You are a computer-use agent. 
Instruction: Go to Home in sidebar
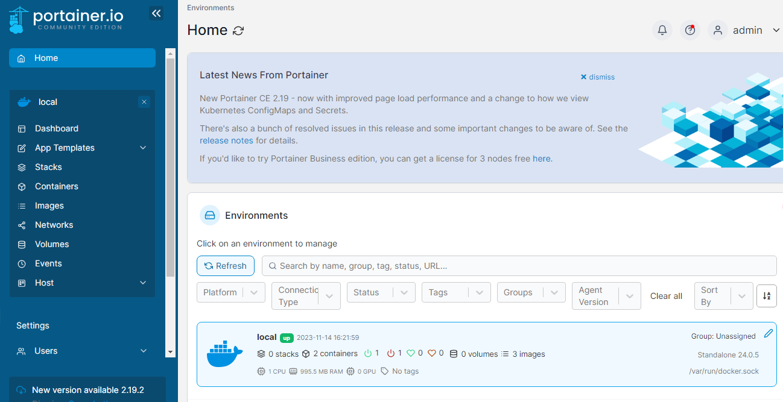click(x=82, y=58)
